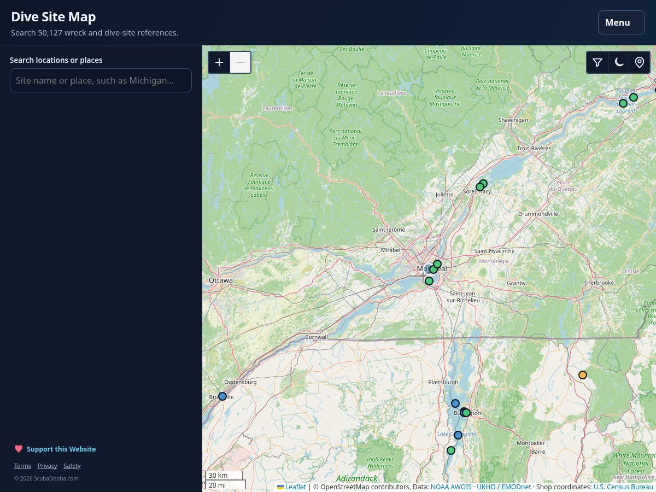
Task: Select the blue marker above the Lake Champlain label
Action: click(x=458, y=435)
